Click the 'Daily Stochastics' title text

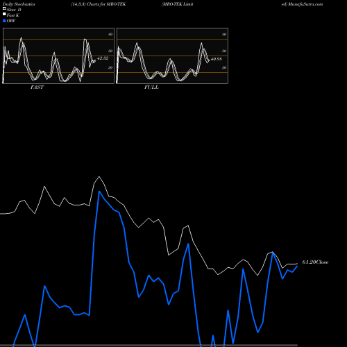point(19,4)
